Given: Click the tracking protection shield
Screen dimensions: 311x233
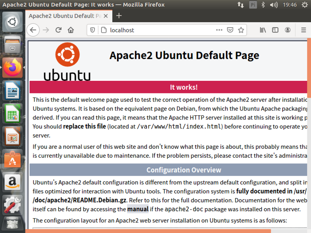Looking at the screenshot, I should pyautogui.click(x=93, y=30).
